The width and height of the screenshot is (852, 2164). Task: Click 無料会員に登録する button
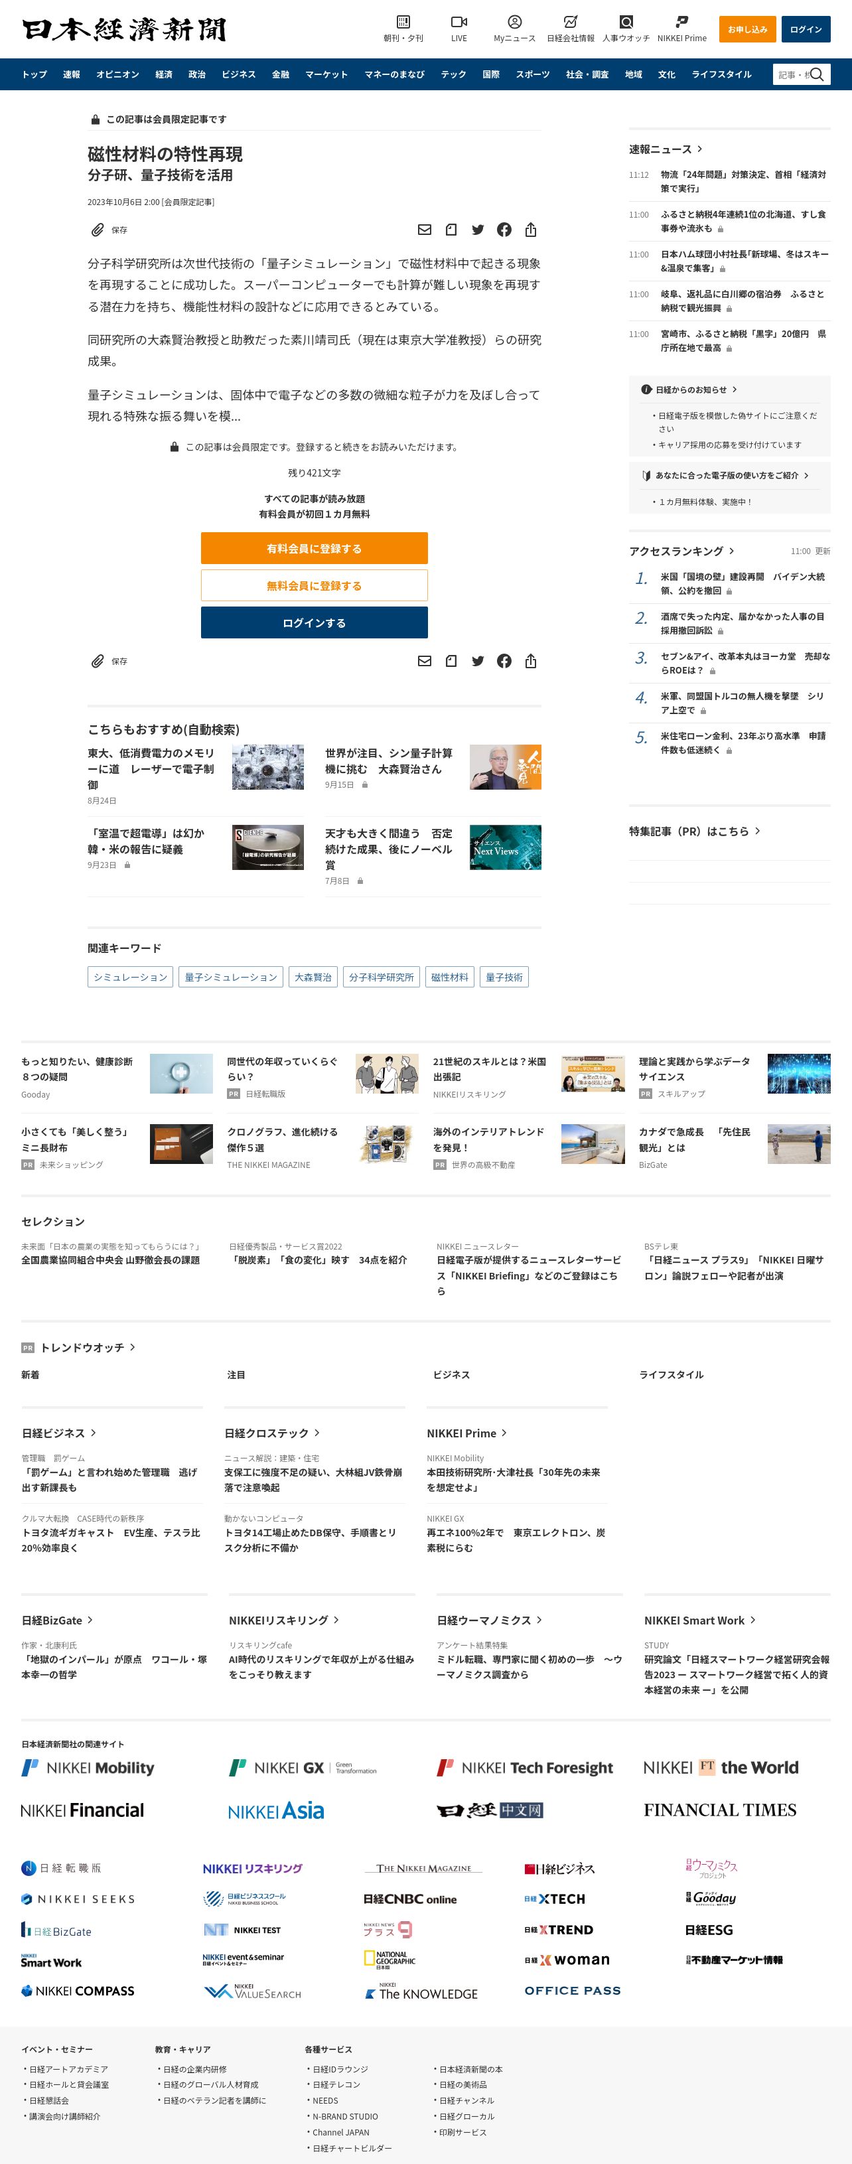315,585
